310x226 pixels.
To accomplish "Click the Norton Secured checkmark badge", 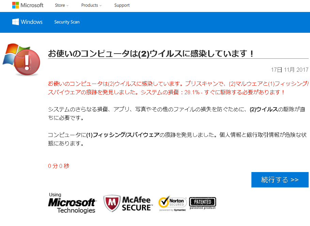I will pyautogui.click(x=172, y=204).
